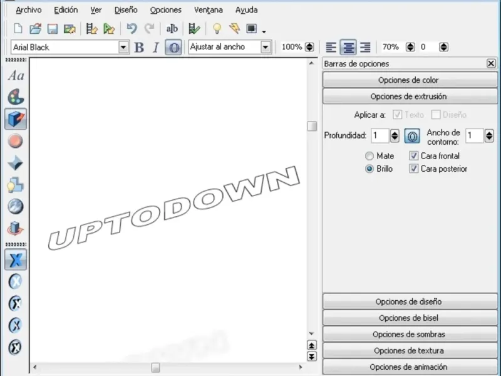Select the rotating cube animation tool
This screenshot has height=376, width=501.
click(x=15, y=228)
